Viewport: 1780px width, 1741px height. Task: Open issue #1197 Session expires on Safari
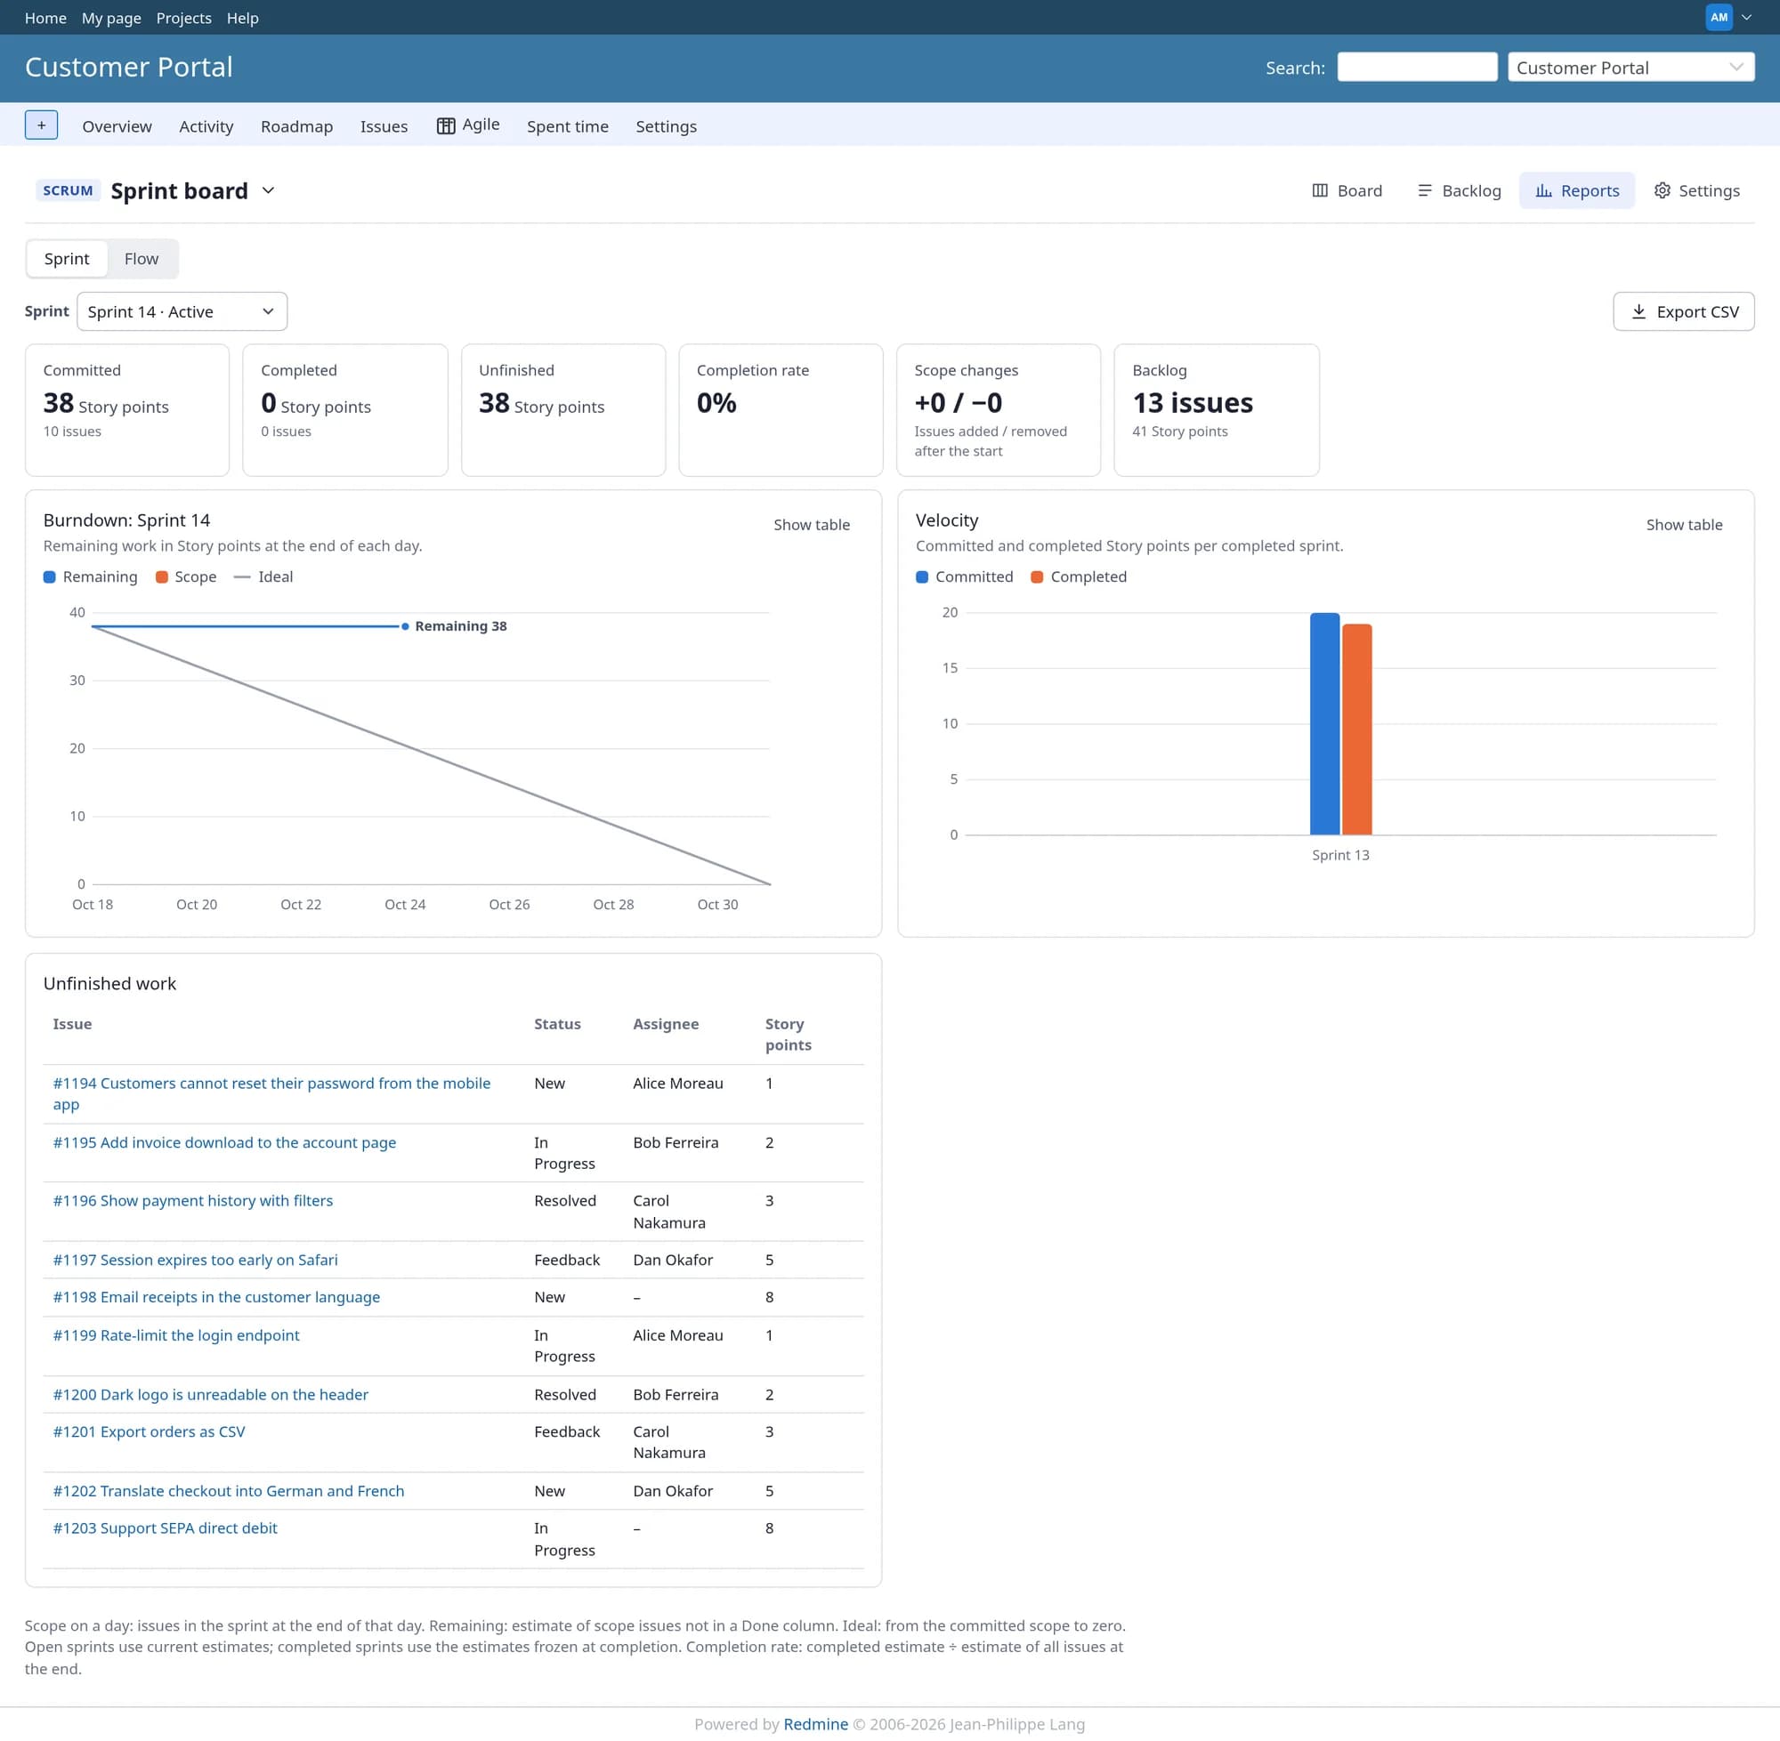195,1260
